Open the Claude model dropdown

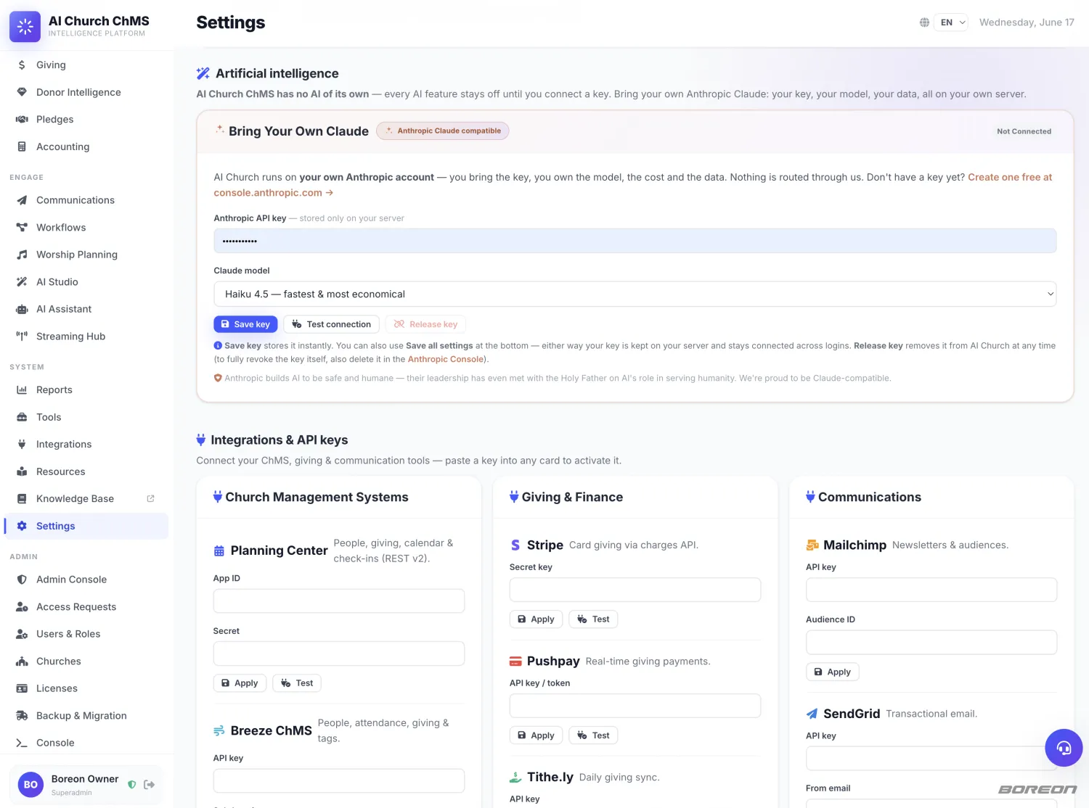(x=635, y=294)
